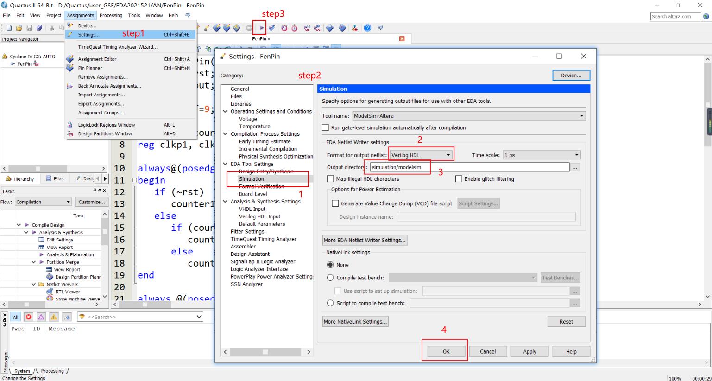Click the Edit Settings task icon
Viewport: 712px width, 381px height.
pyautogui.click(x=42, y=240)
